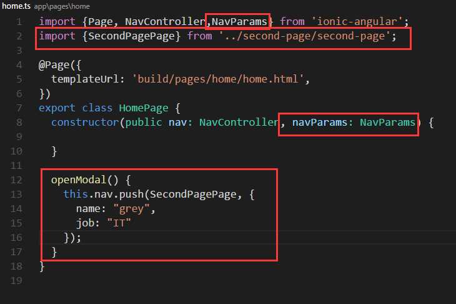This screenshot has width=456, height=304.
Task: Click the HomePage class name
Action: pos(144,108)
